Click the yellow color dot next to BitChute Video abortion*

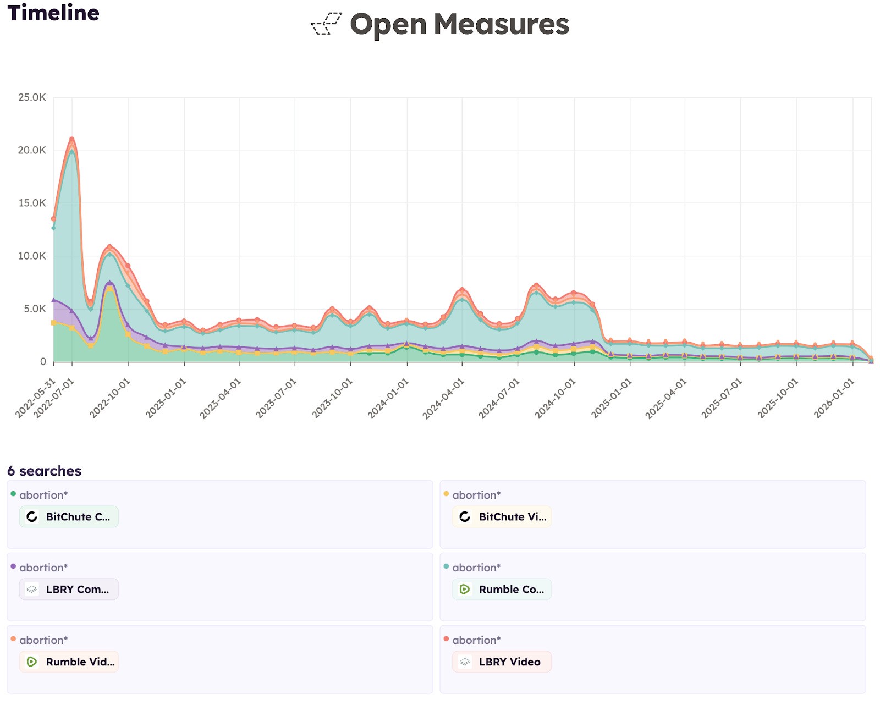click(447, 495)
